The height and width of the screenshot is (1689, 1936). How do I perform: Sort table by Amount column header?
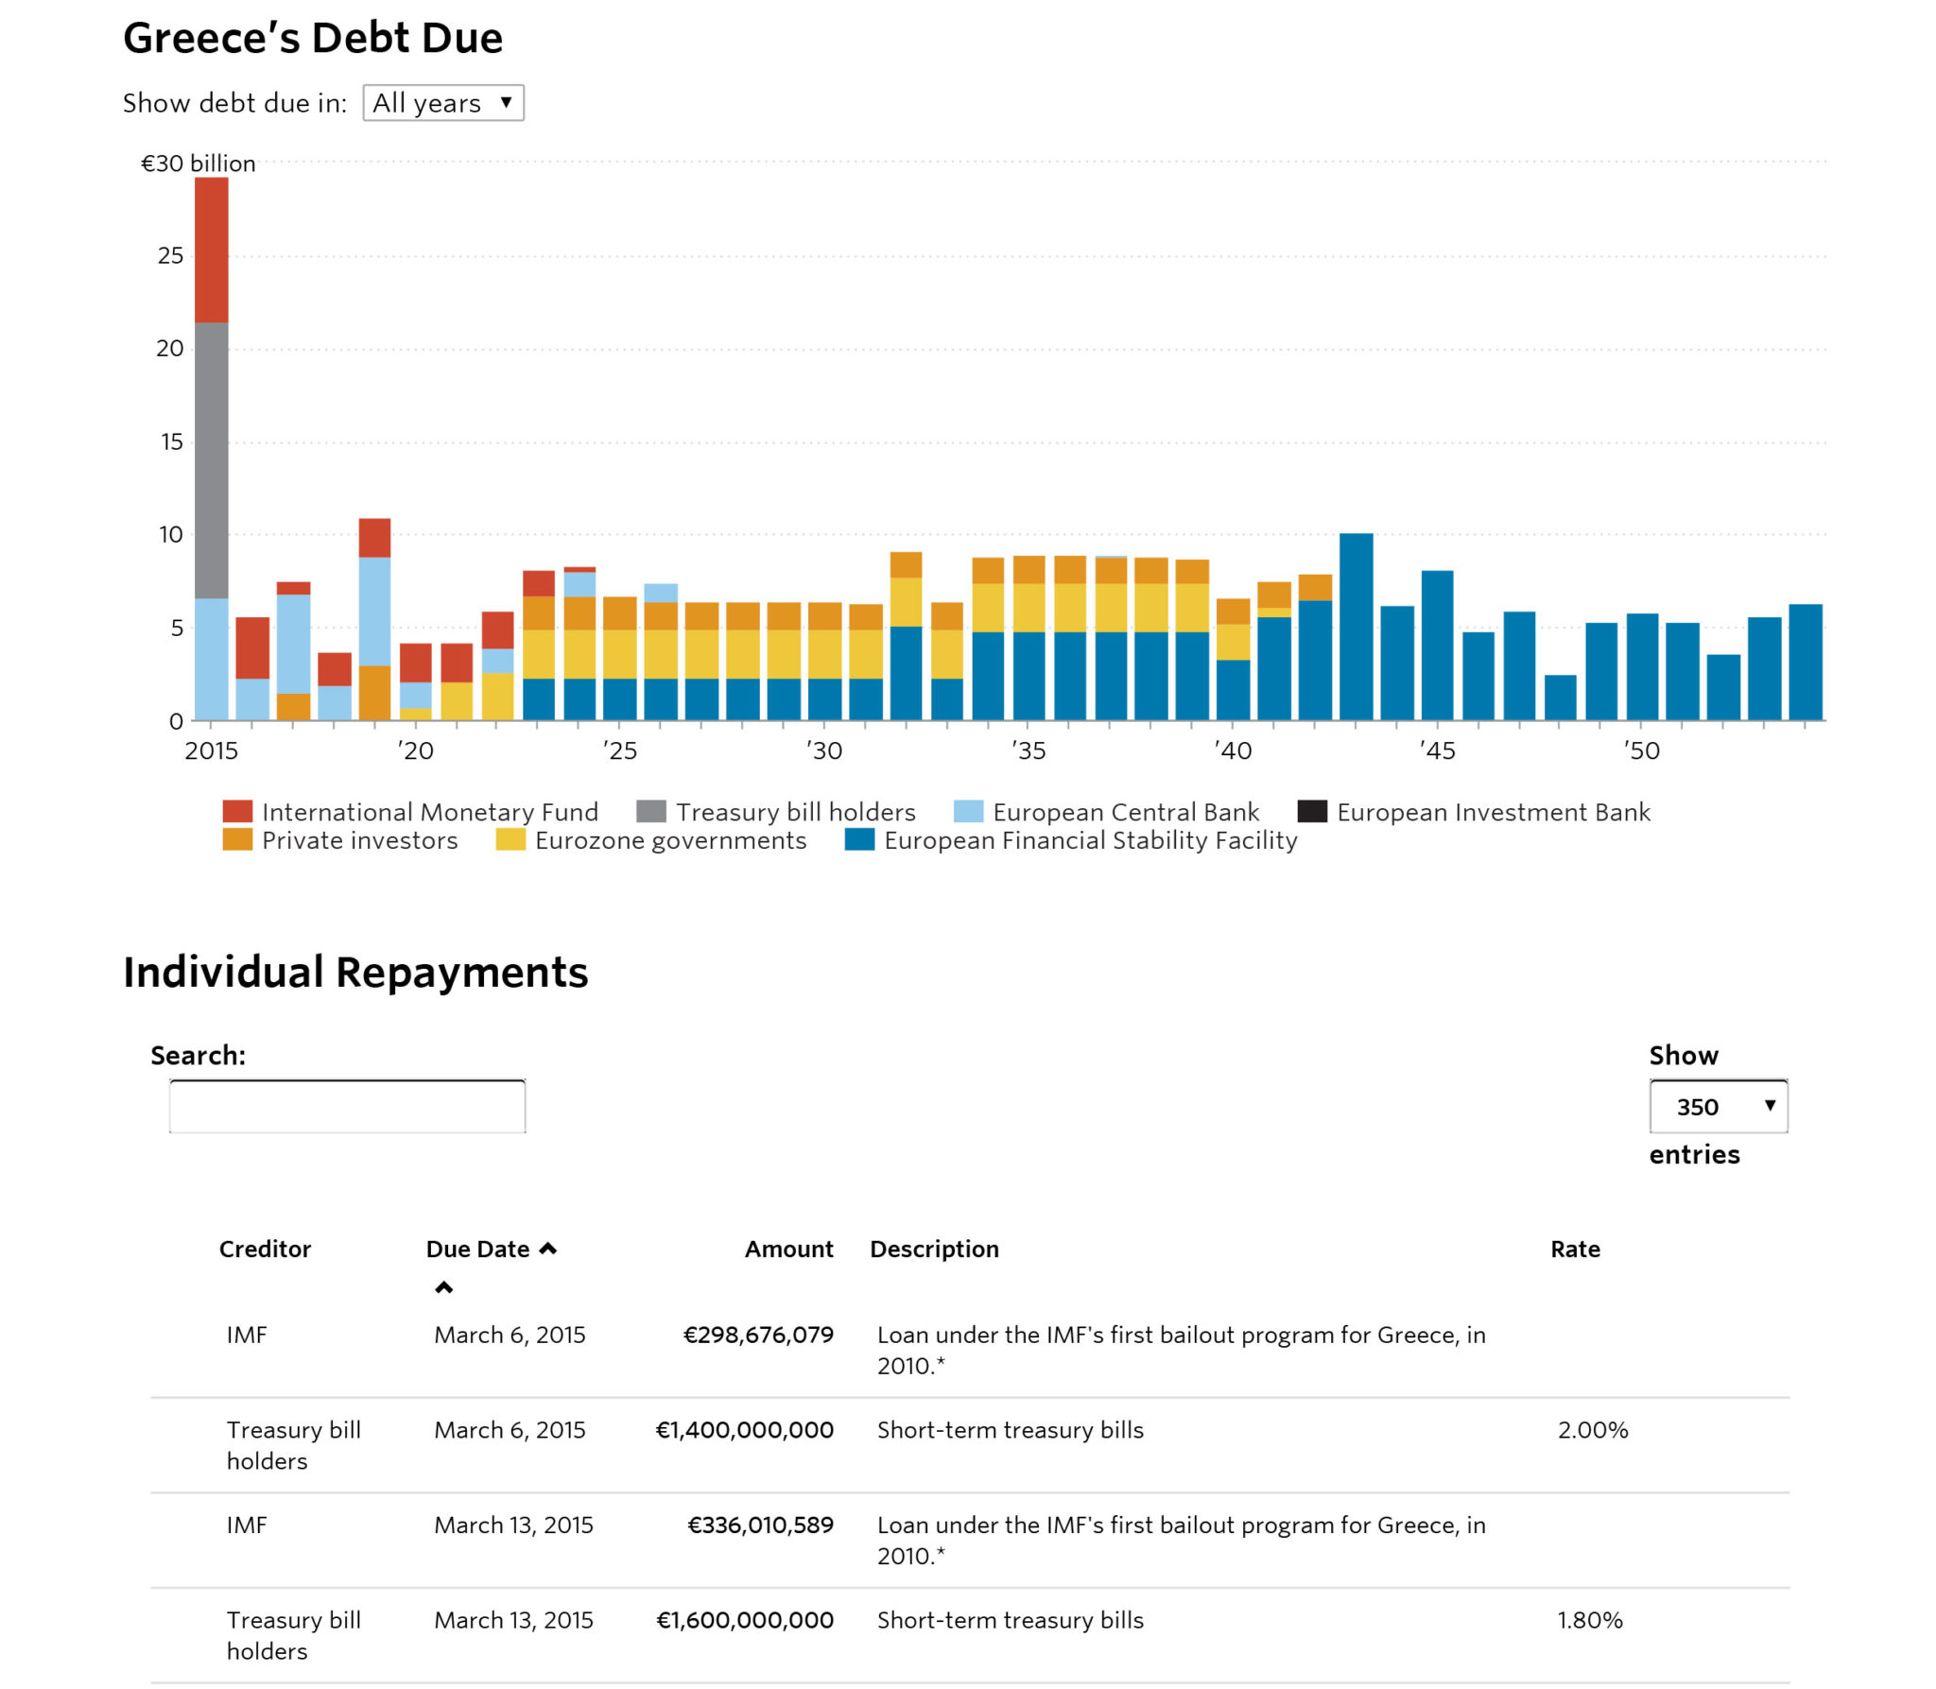(788, 1249)
